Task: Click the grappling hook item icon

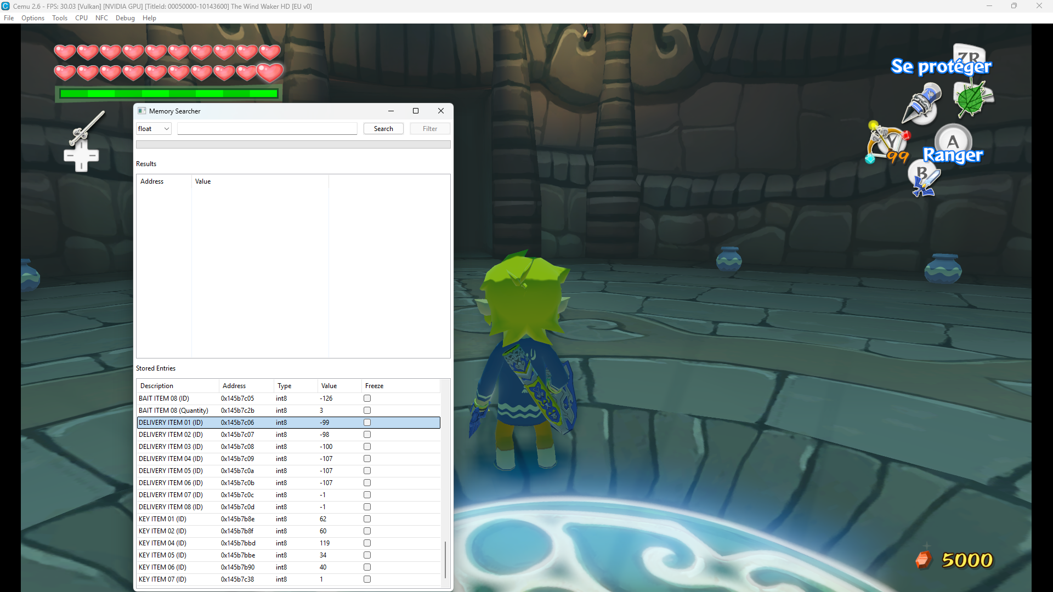Action: tap(922, 104)
